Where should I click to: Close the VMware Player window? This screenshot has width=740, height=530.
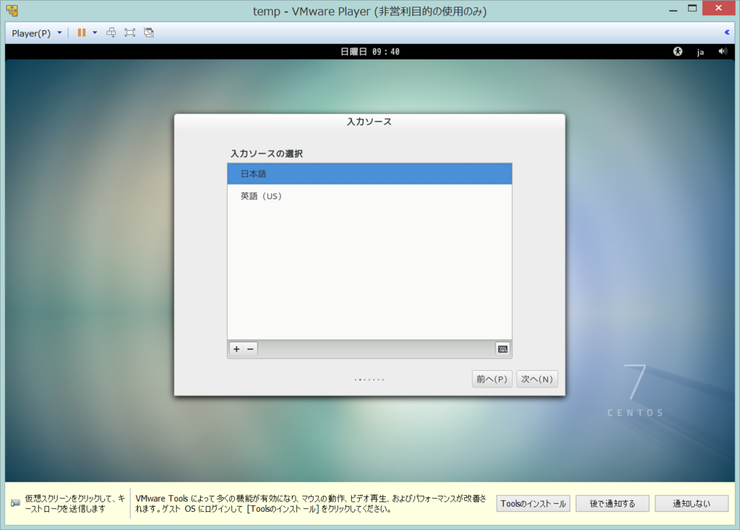click(x=719, y=8)
